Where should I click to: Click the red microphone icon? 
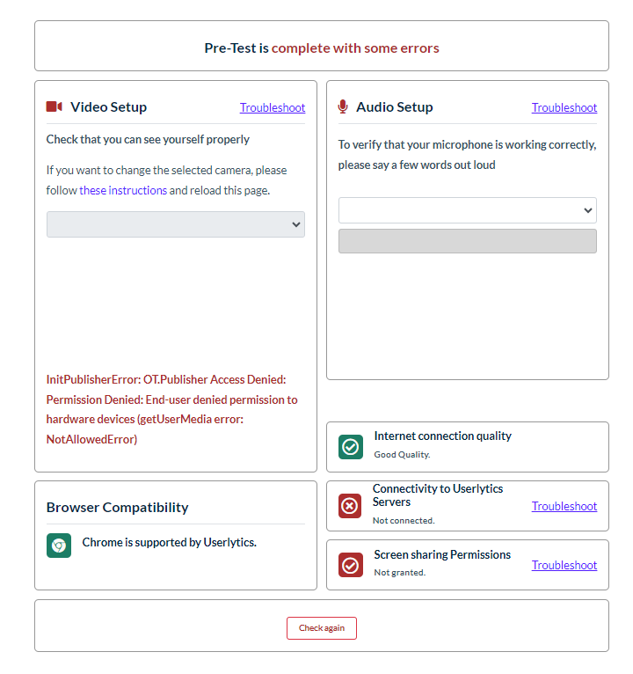click(x=343, y=106)
